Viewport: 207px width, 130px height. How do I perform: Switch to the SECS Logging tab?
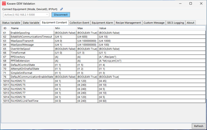(x=176, y=23)
